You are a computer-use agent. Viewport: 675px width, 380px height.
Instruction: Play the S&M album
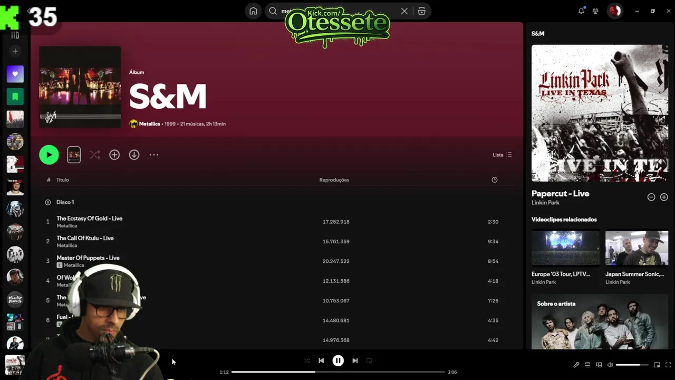point(49,155)
